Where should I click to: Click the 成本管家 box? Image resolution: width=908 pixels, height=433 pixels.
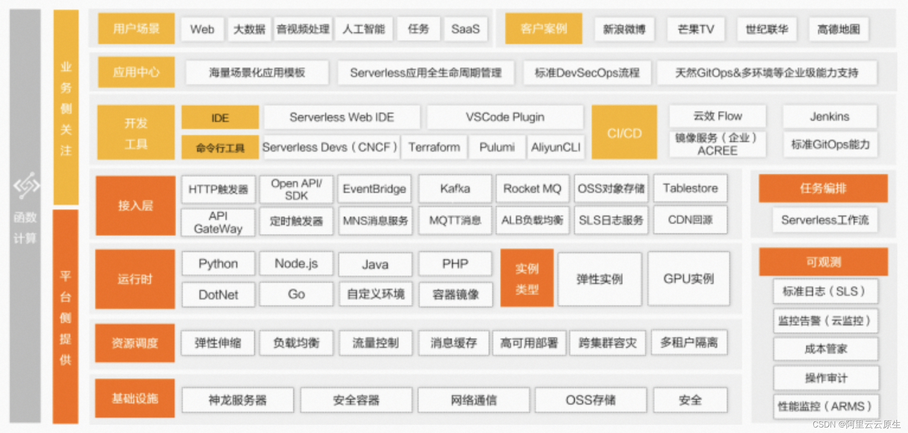(x=825, y=349)
